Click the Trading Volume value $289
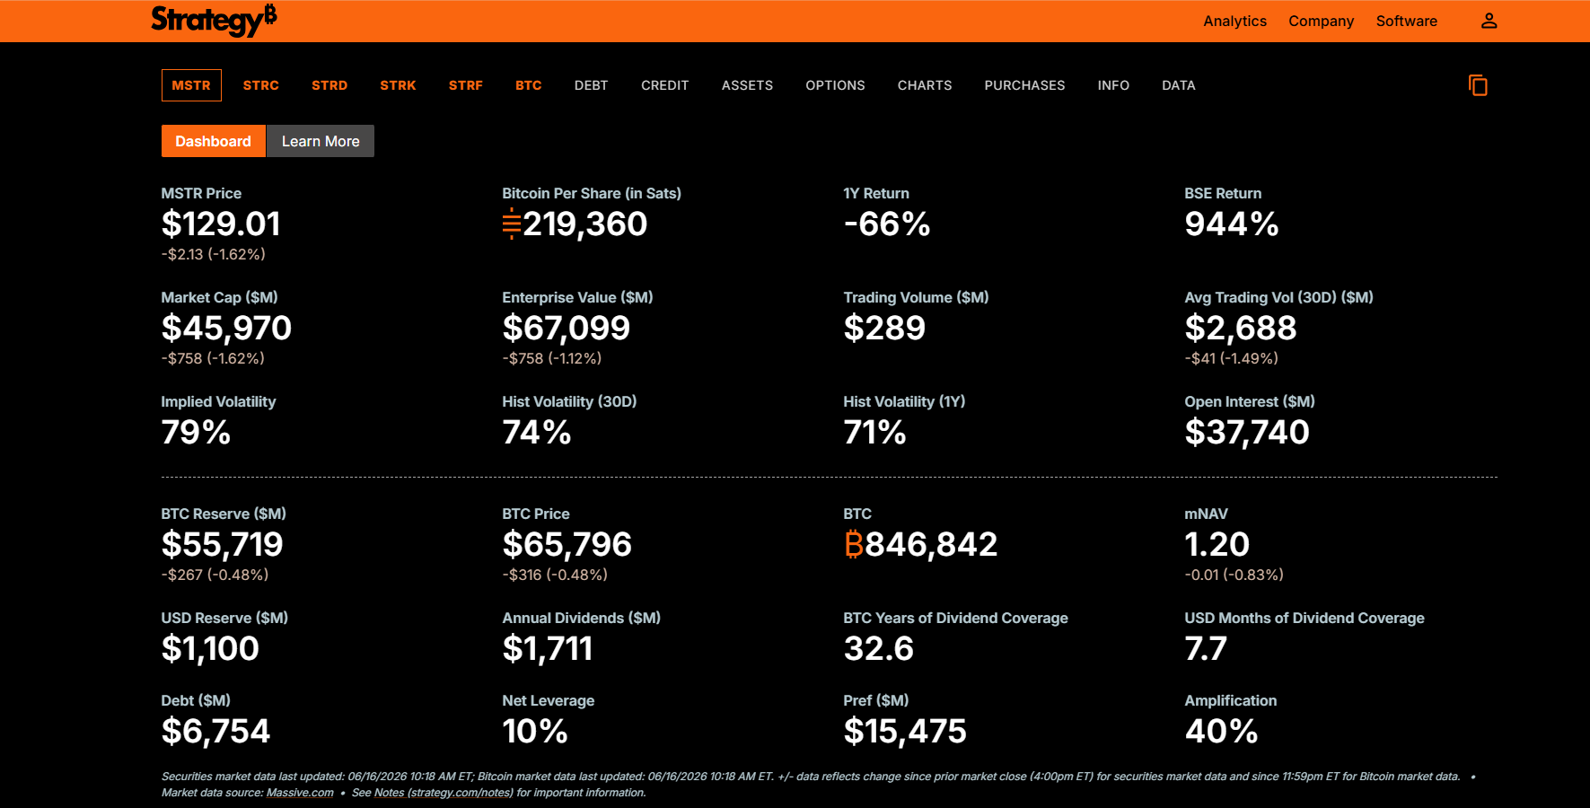 pos(884,328)
